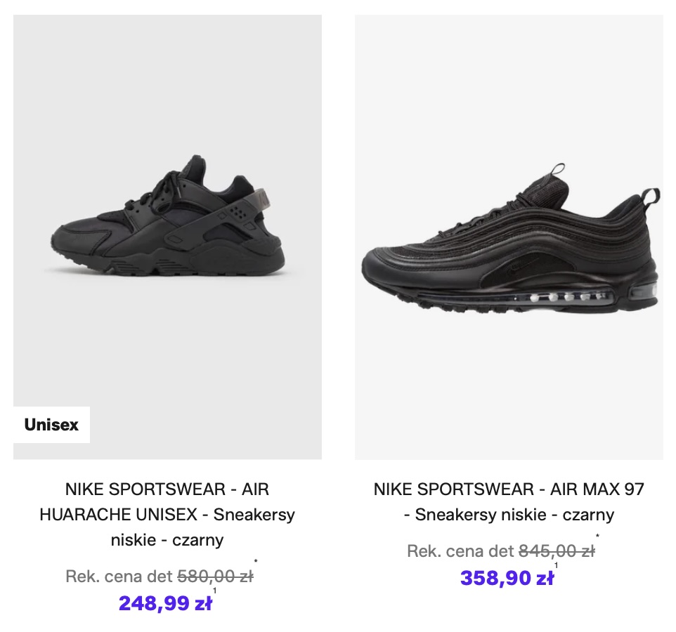Click the Unisex badge on Huarache card
The height and width of the screenshot is (632, 676).
click(51, 425)
